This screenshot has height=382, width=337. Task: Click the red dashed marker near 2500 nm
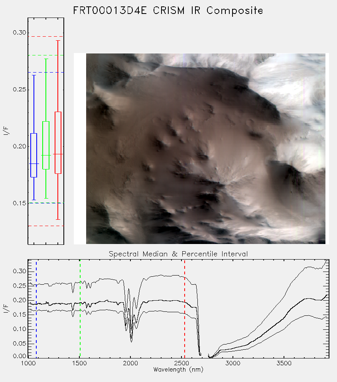[185, 309]
